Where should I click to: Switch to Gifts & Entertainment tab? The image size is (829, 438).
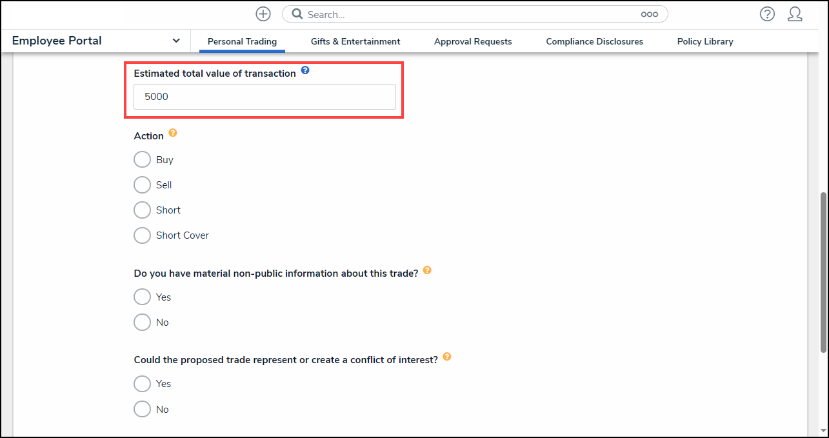coord(355,41)
